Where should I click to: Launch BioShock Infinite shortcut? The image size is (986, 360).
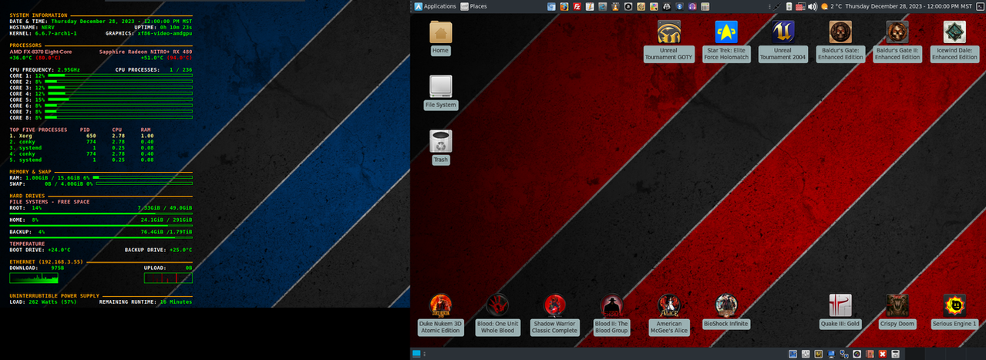pos(725,311)
